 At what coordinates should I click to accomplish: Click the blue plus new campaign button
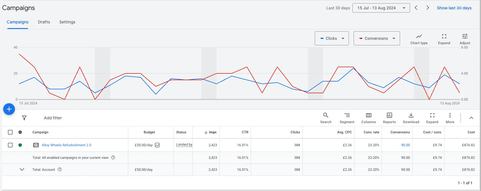pyautogui.click(x=9, y=109)
